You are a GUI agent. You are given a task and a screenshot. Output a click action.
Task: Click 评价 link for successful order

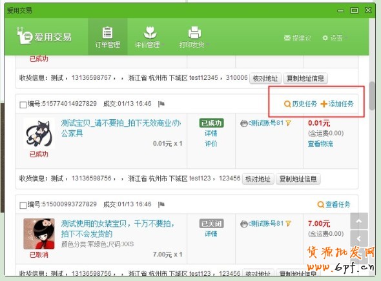tap(211, 144)
